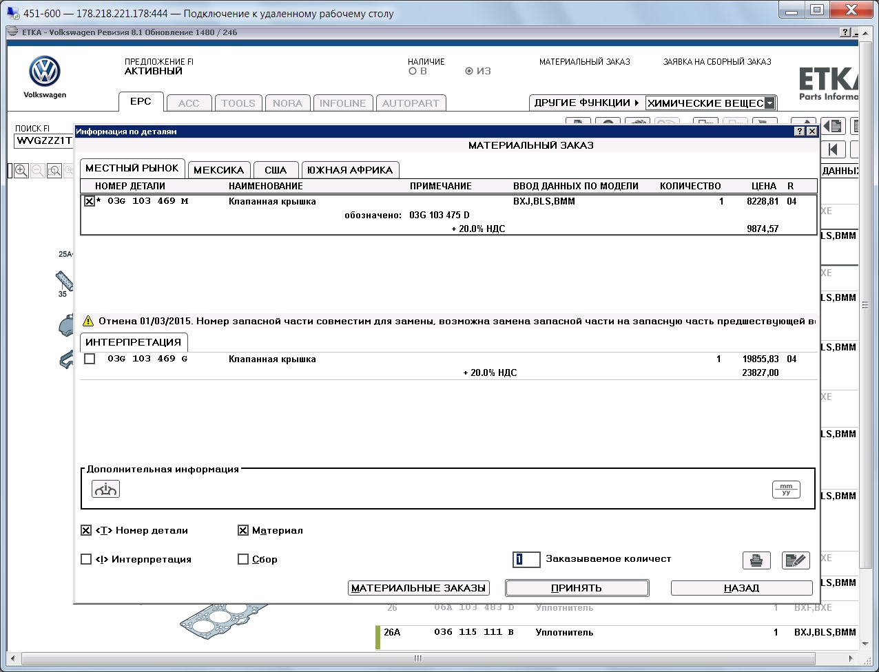Select the НАЛИЧИЕ 'В' radio button
Image resolution: width=879 pixels, height=672 pixels.
tap(413, 71)
